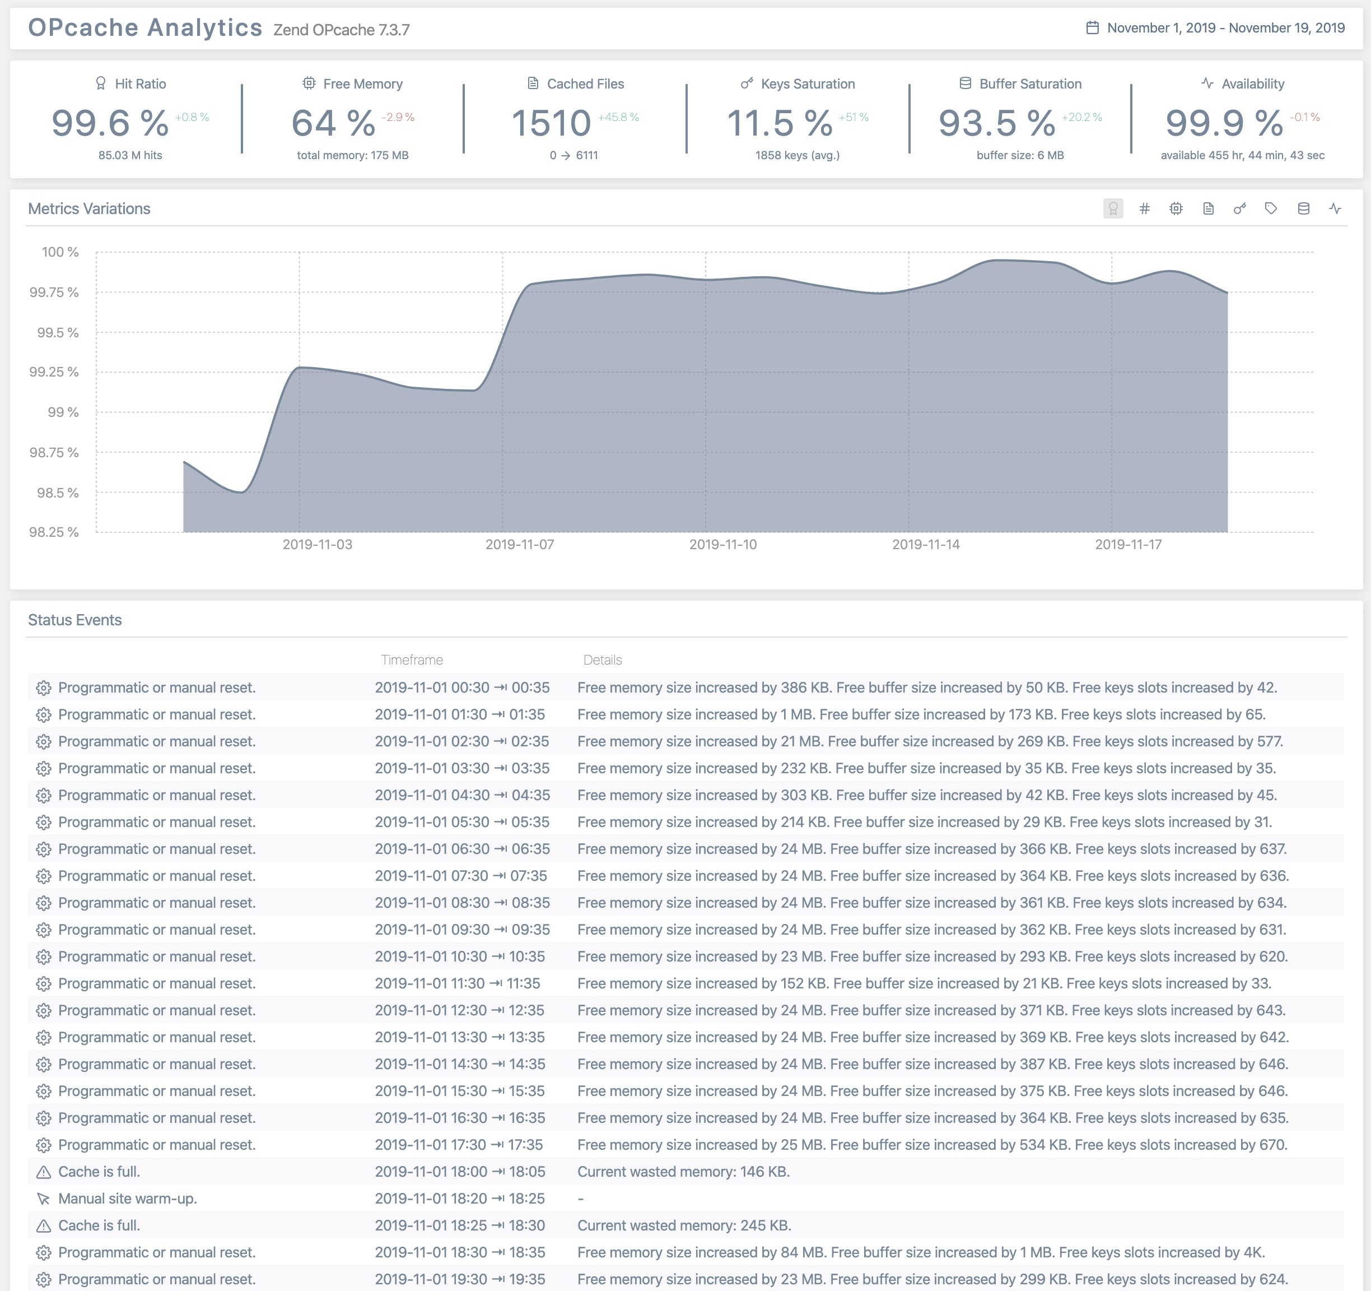This screenshot has width=1371, height=1291.
Task: Click the Current wasted memory: 146 KB detail
Action: pos(683,1172)
